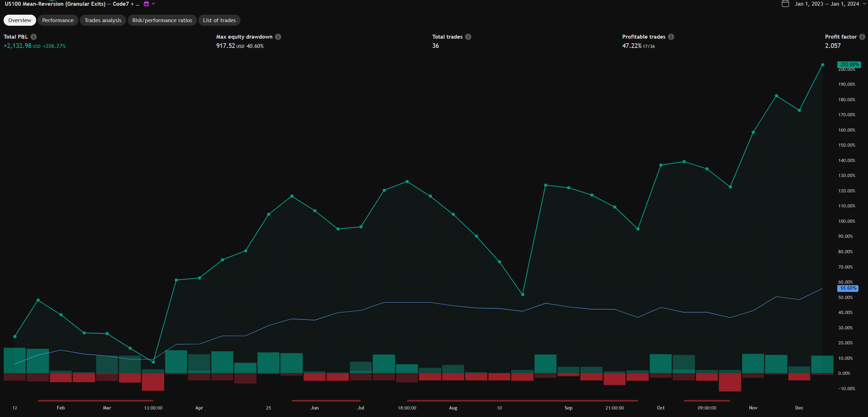Select Risk/performance ratios tab
This screenshot has width=868, height=417.
(162, 20)
